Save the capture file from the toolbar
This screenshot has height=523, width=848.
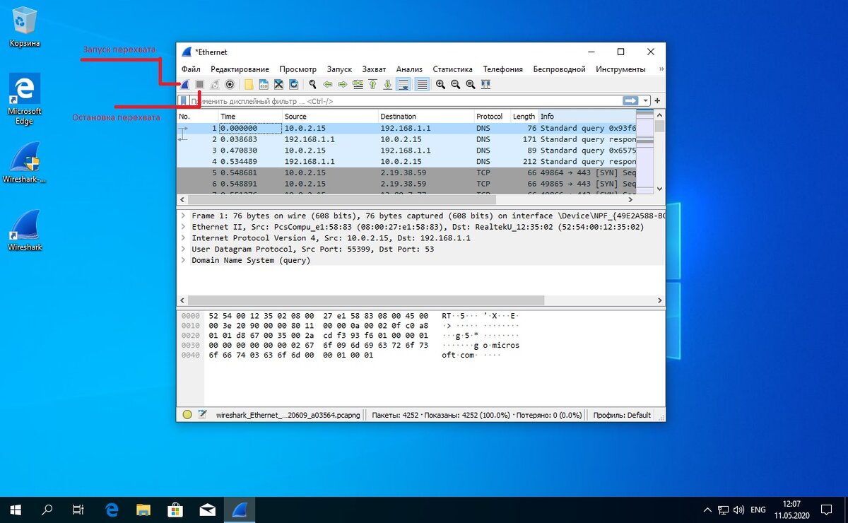point(264,85)
